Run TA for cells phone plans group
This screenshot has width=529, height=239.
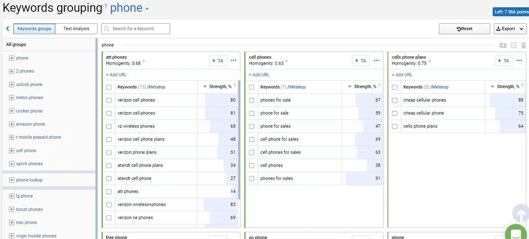(x=504, y=61)
